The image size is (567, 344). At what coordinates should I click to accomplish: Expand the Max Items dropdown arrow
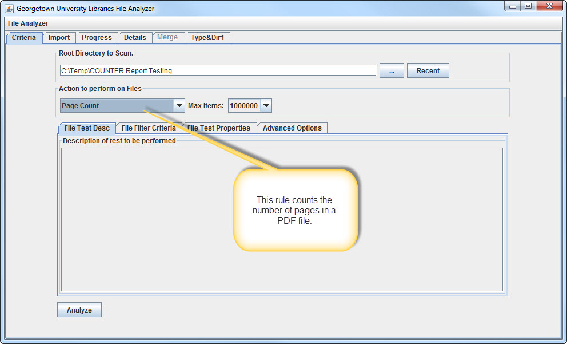click(x=266, y=106)
